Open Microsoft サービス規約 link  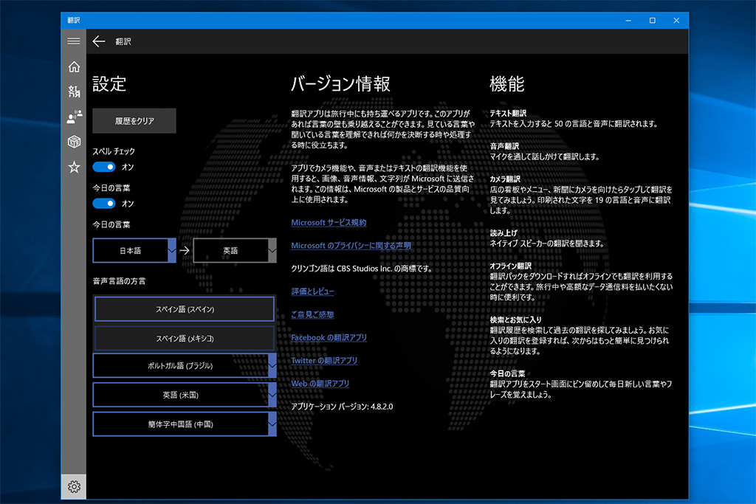pos(329,223)
